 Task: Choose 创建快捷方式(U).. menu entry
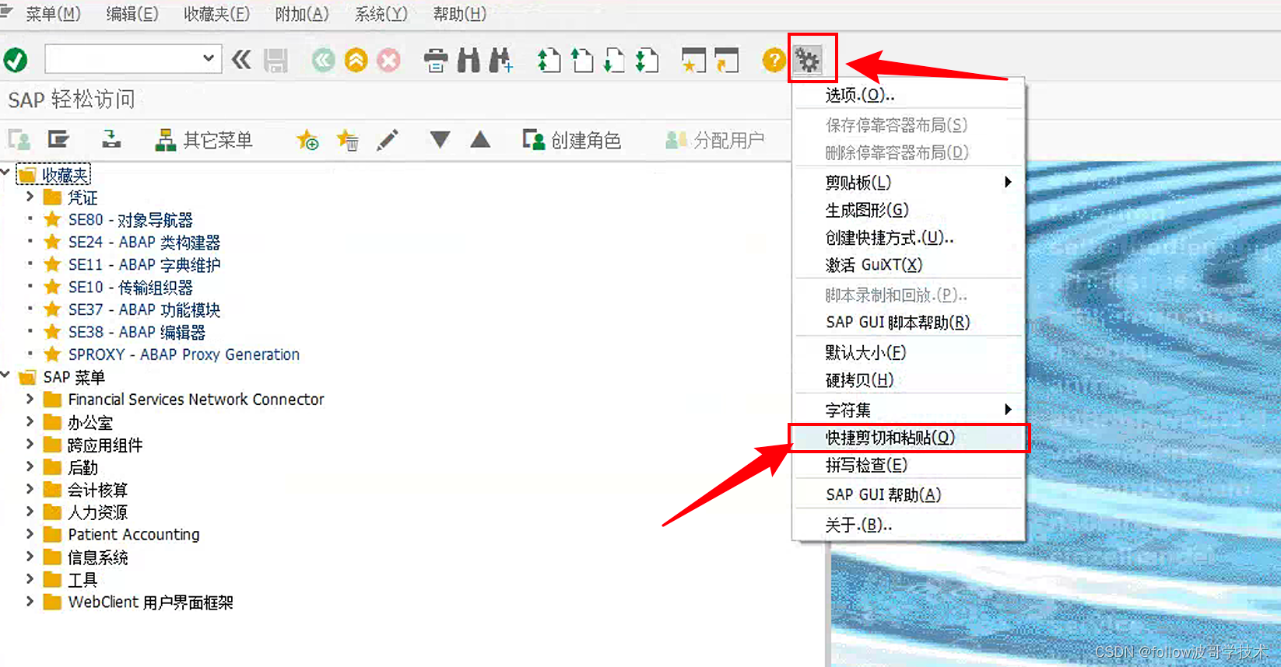click(x=908, y=238)
